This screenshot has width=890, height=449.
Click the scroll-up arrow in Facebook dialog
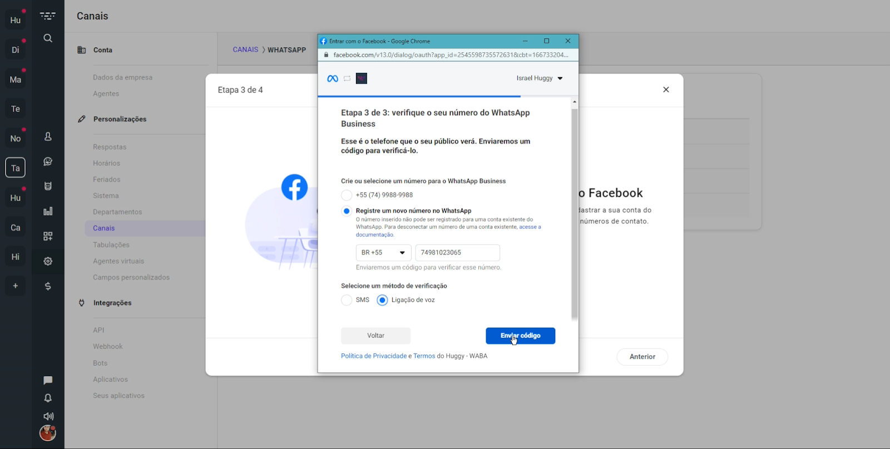pyautogui.click(x=575, y=102)
